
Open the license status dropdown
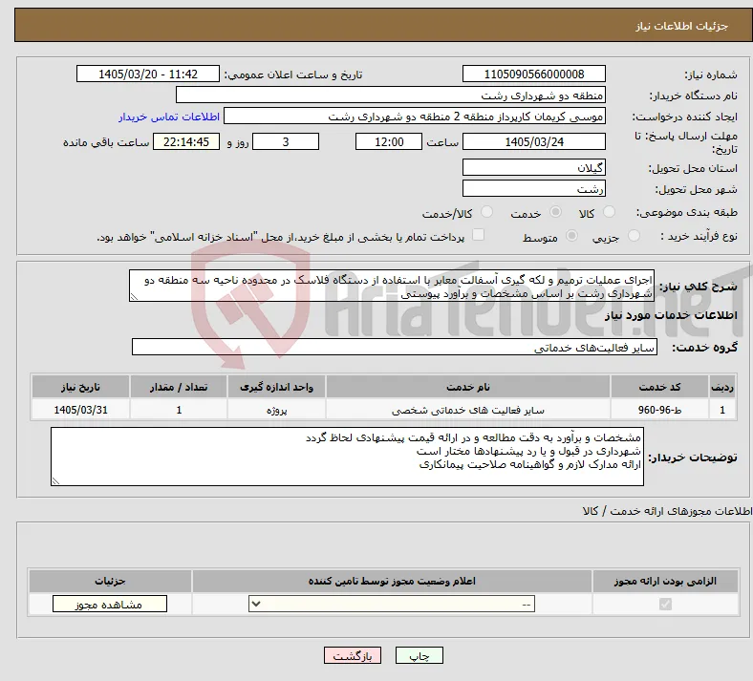point(392,604)
